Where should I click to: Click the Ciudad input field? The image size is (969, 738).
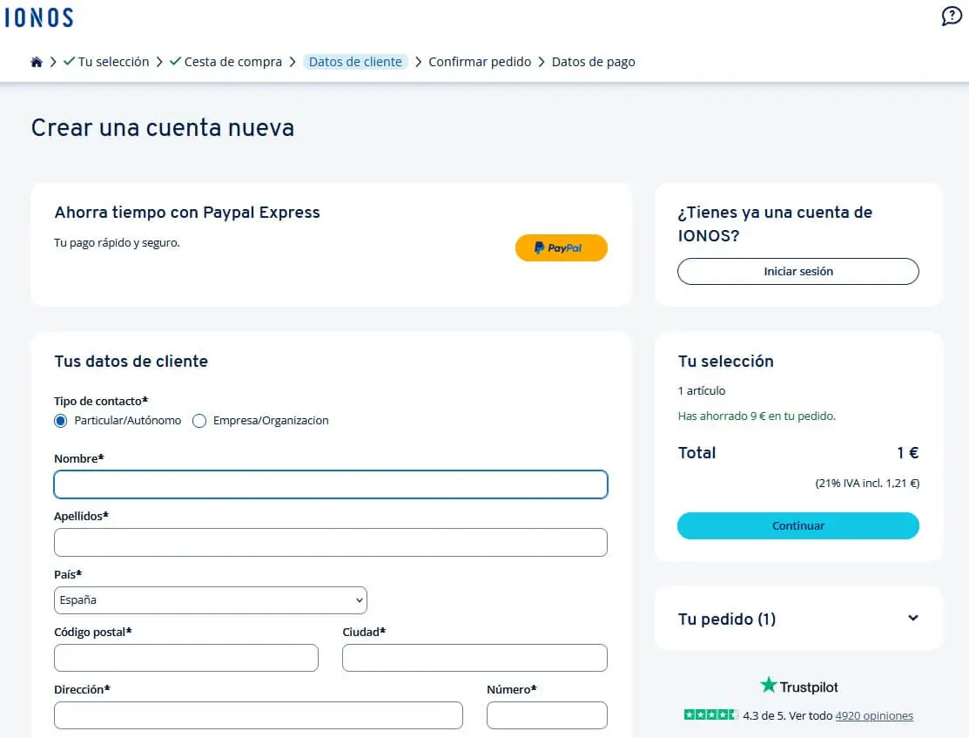tap(474, 658)
